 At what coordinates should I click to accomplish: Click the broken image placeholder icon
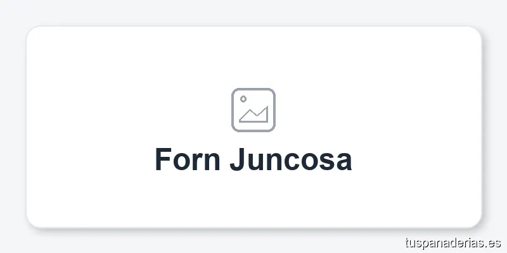point(253,110)
